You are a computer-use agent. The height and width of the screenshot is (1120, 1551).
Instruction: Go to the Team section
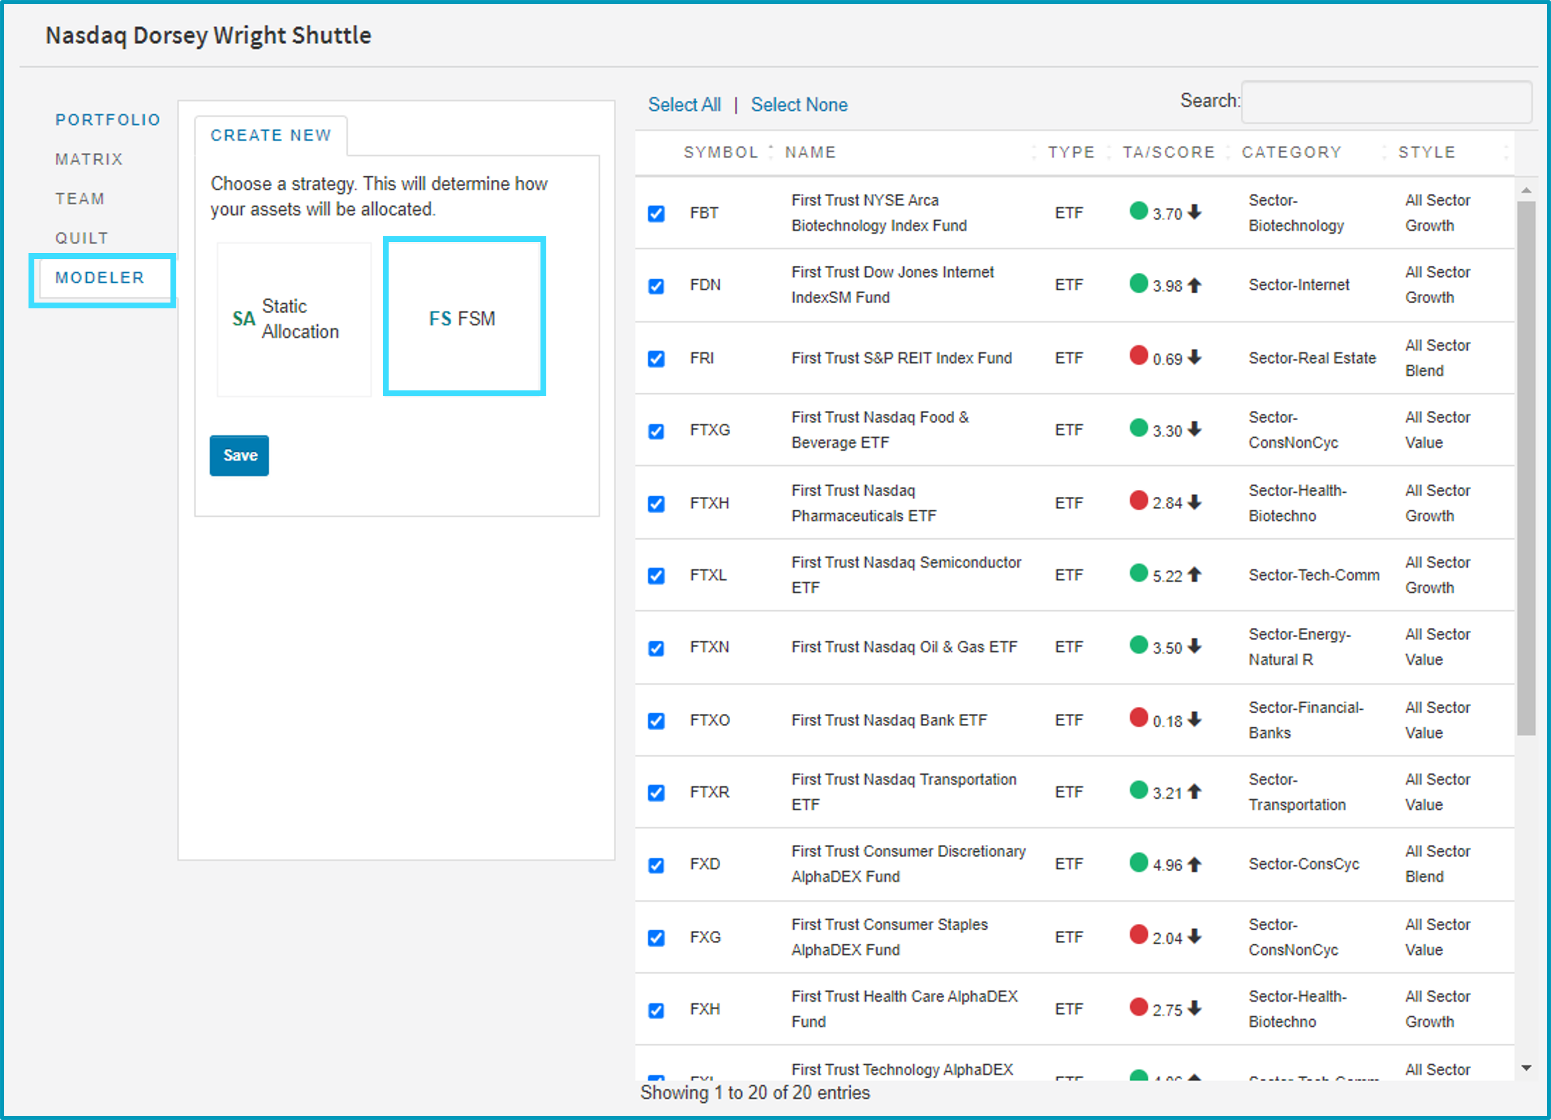click(80, 199)
